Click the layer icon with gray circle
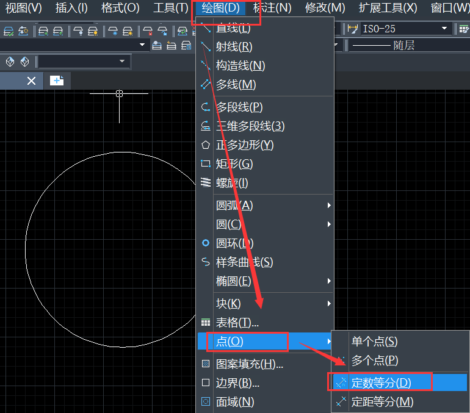 (157, 45)
